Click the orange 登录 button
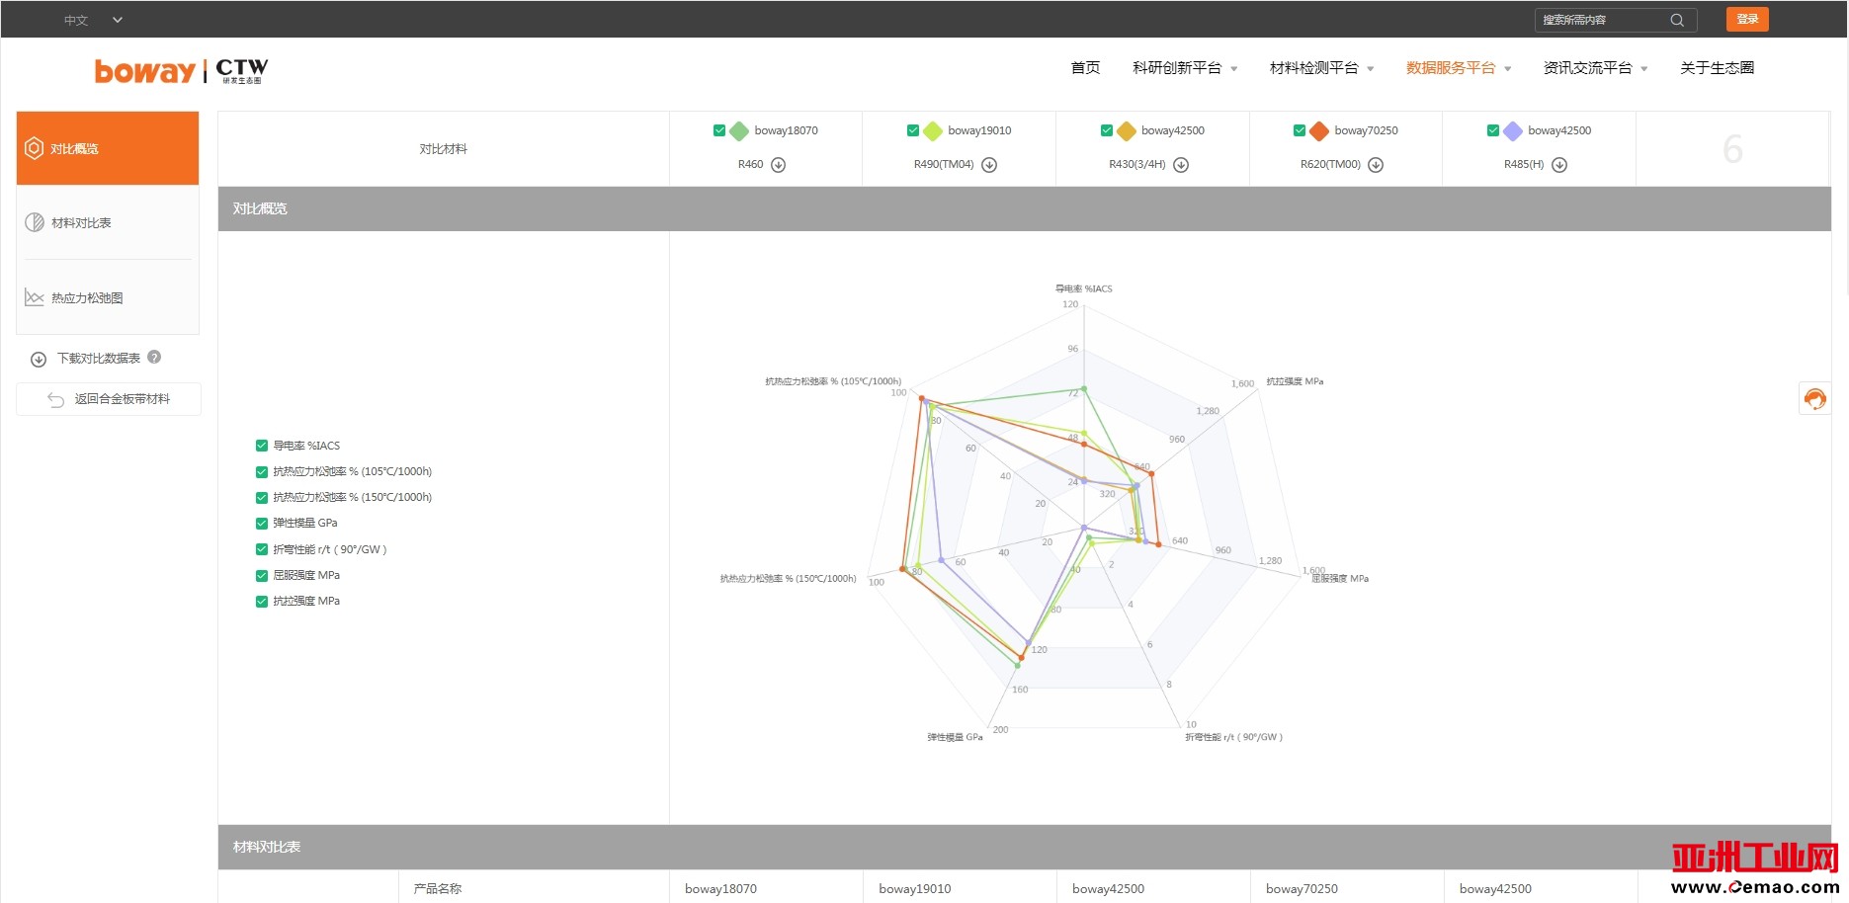 tap(1747, 20)
